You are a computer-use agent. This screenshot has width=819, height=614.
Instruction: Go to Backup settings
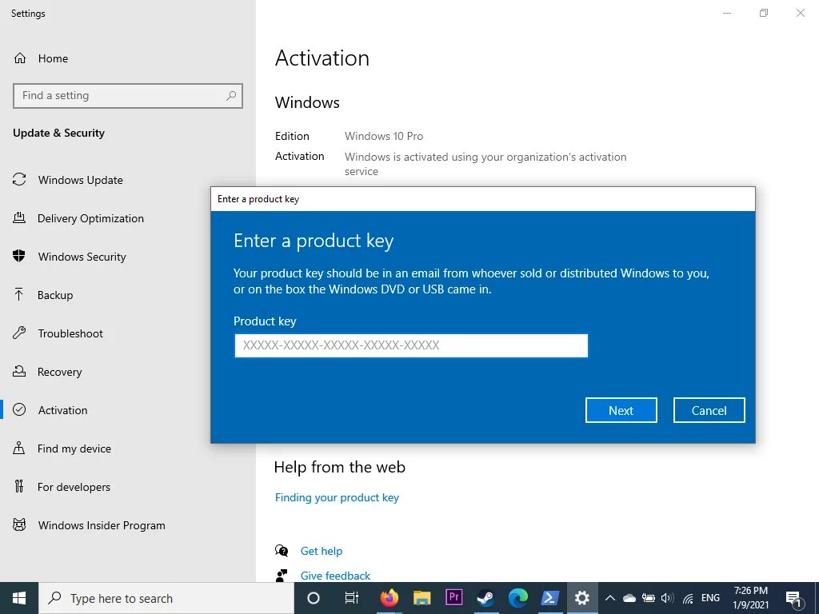coord(55,295)
